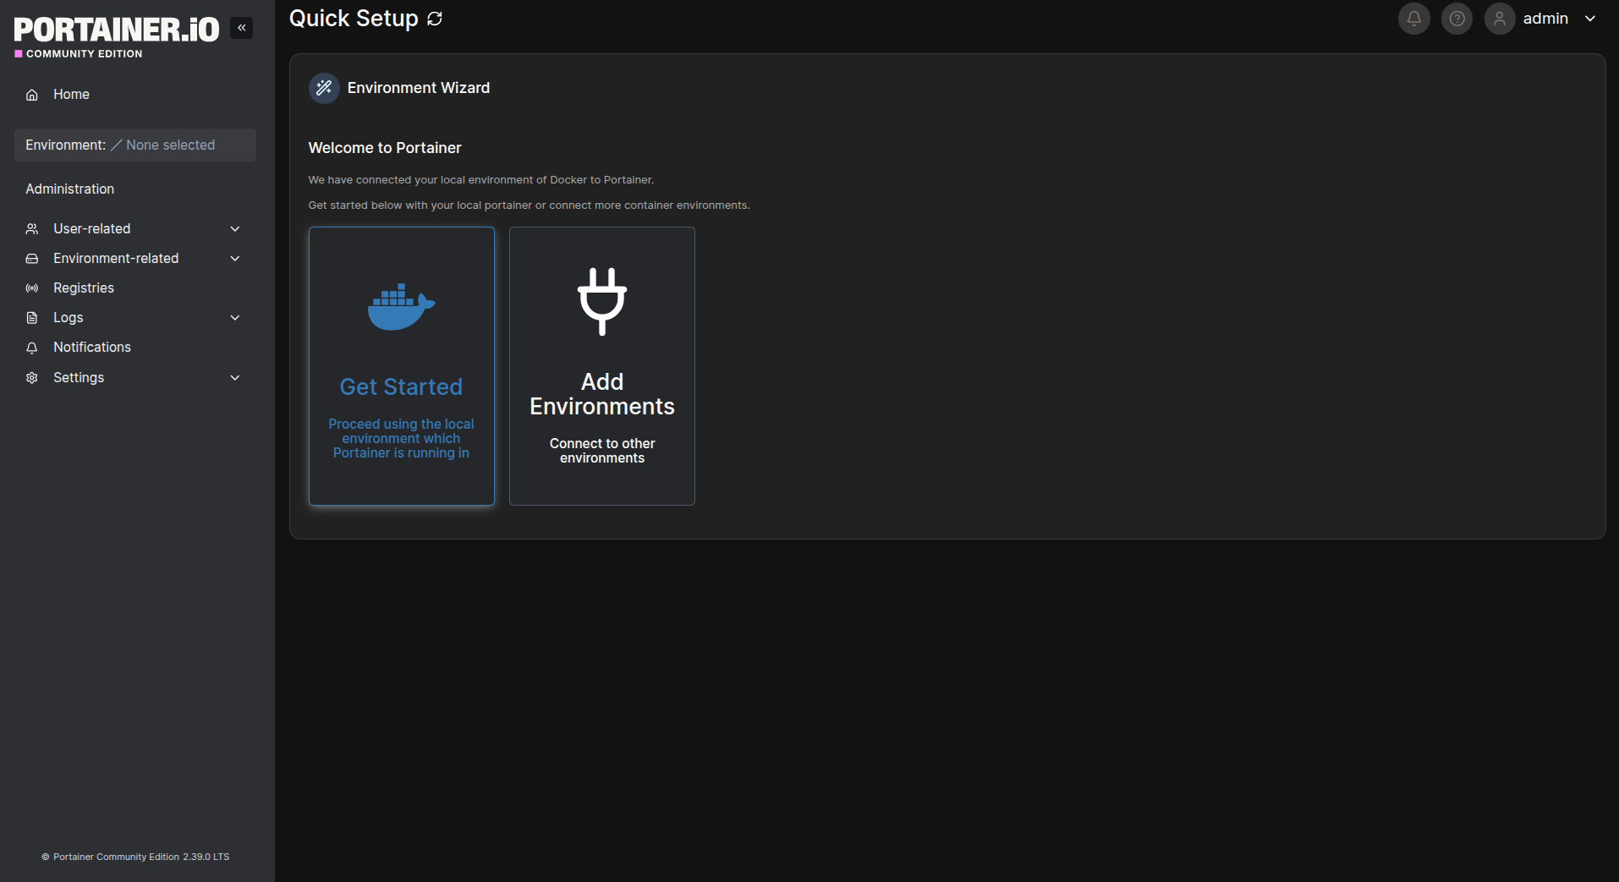This screenshot has height=882, width=1619.
Task: Click 'Get started below with your local portainer' text
Action: (x=530, y=205)
